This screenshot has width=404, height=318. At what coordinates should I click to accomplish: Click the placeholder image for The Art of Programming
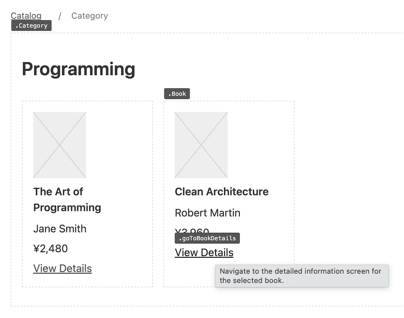click(x=59, y=145)
